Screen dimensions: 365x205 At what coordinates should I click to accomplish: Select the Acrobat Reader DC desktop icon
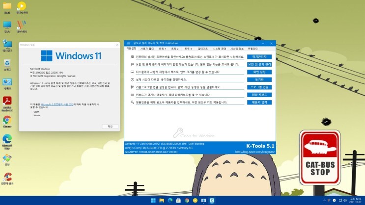click(7, 104)
